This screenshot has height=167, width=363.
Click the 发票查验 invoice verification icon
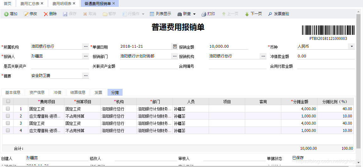270,14
